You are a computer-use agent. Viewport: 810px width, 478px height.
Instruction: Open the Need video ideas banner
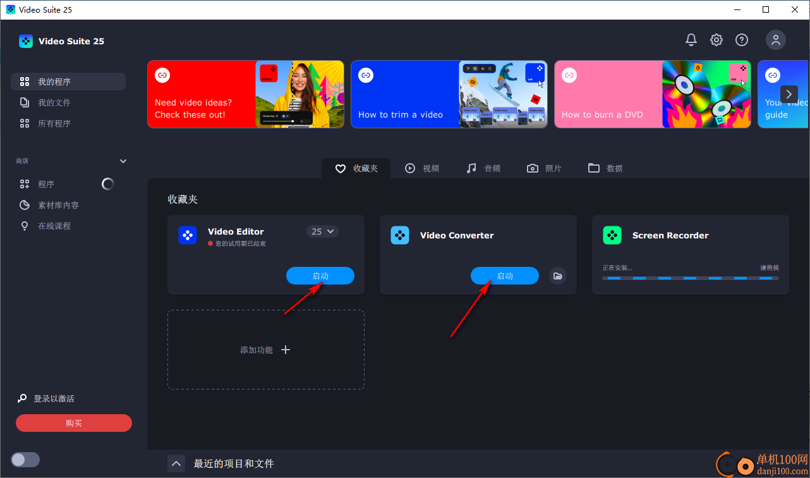point(246,94)
